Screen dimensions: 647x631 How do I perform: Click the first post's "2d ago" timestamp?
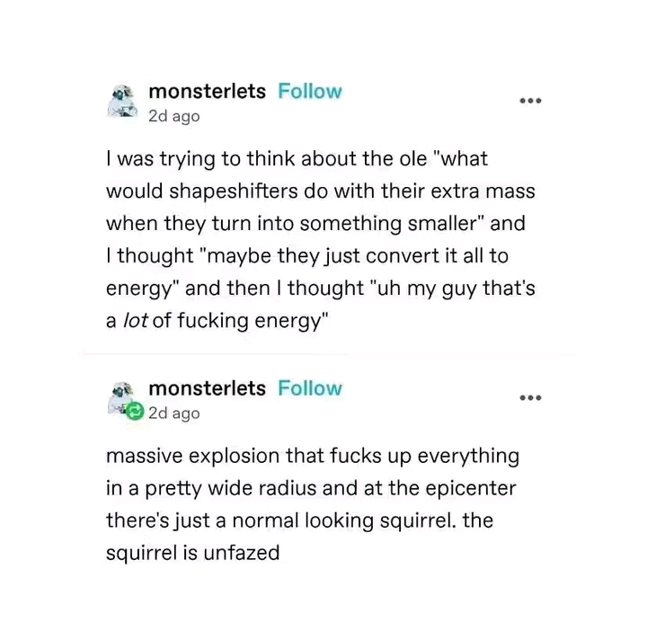(174, 116)
